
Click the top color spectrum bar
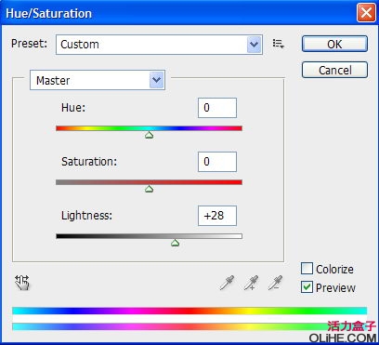click(x=189, y=311)
